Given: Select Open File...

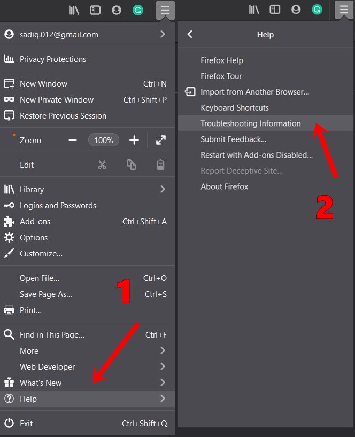Looking at the screenshot, I should click(87, 278).
